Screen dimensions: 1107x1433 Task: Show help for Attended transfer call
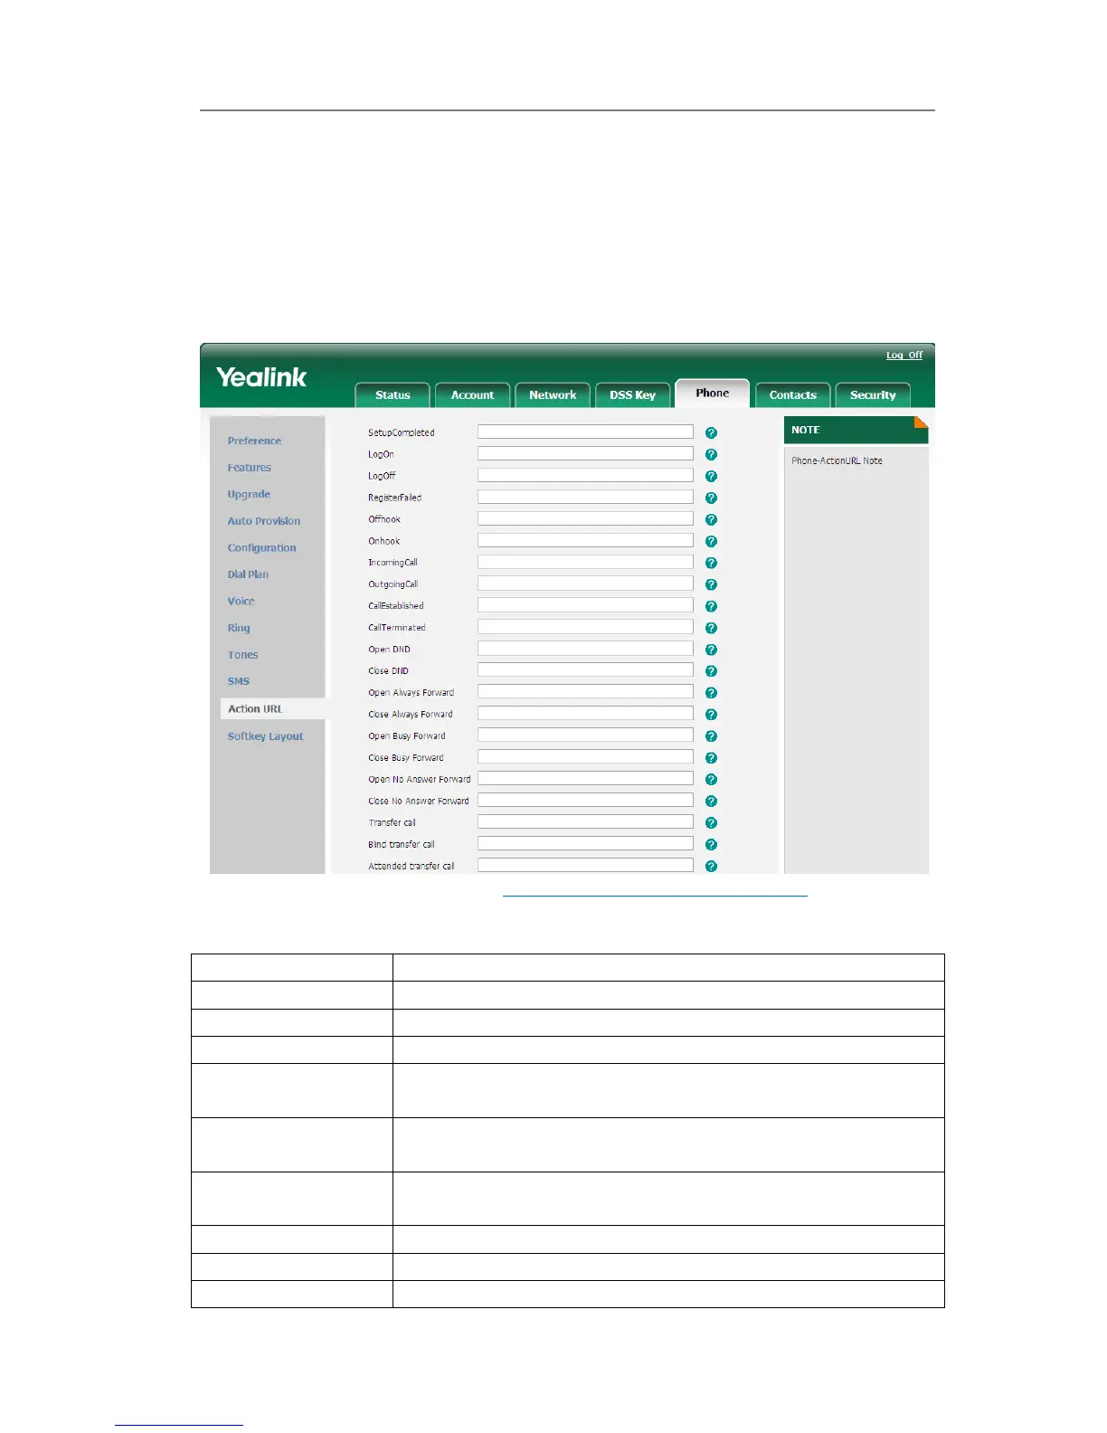point(711,867)
